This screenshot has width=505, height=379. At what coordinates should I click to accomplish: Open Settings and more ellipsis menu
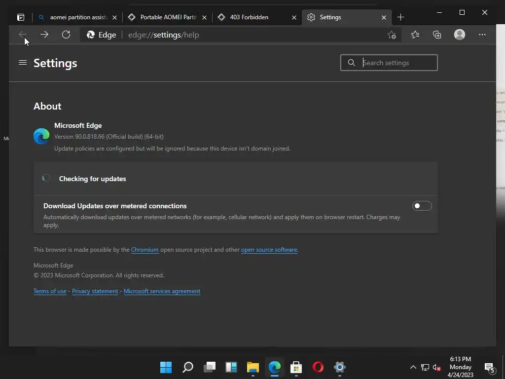[x=482, y=35]
